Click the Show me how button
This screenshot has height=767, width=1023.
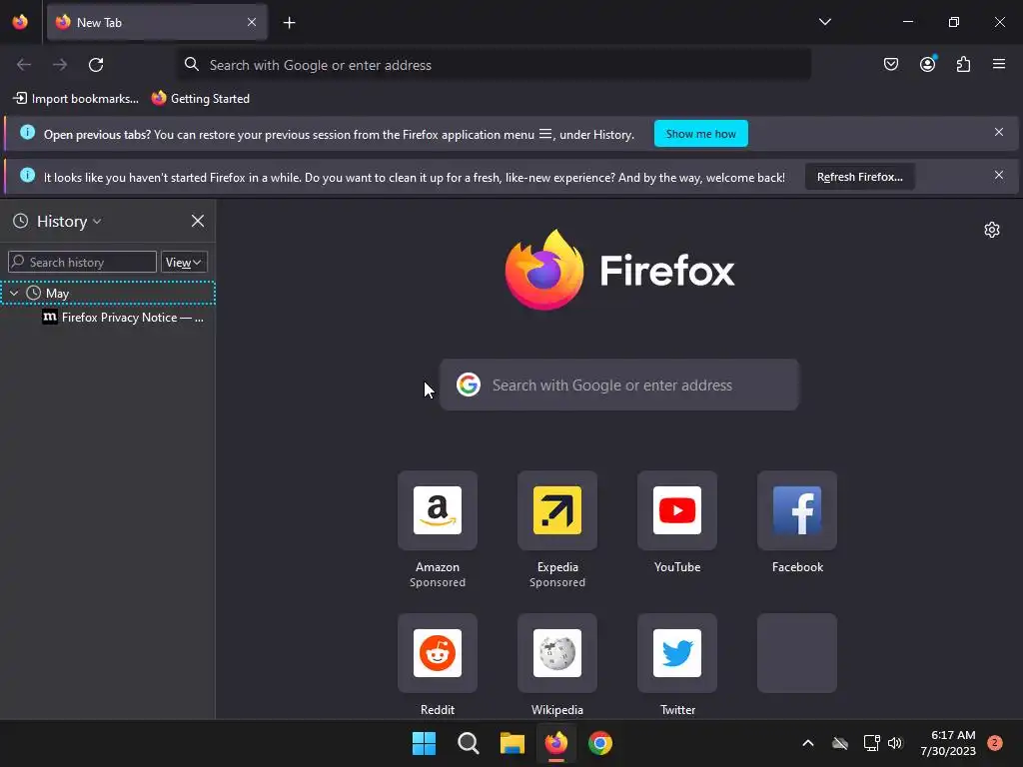[700, 134]
